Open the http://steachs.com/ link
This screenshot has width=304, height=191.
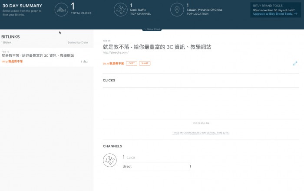pos(116,53)
